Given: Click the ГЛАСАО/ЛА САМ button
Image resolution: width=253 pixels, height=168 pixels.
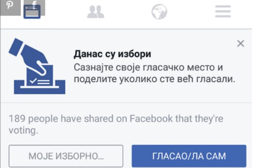Looking at the screenshot, I should pos(189,156).
